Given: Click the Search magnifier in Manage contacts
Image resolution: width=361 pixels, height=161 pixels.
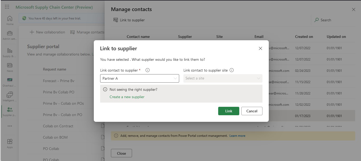Looking at the screenshot, I should [x=316, y=20].
